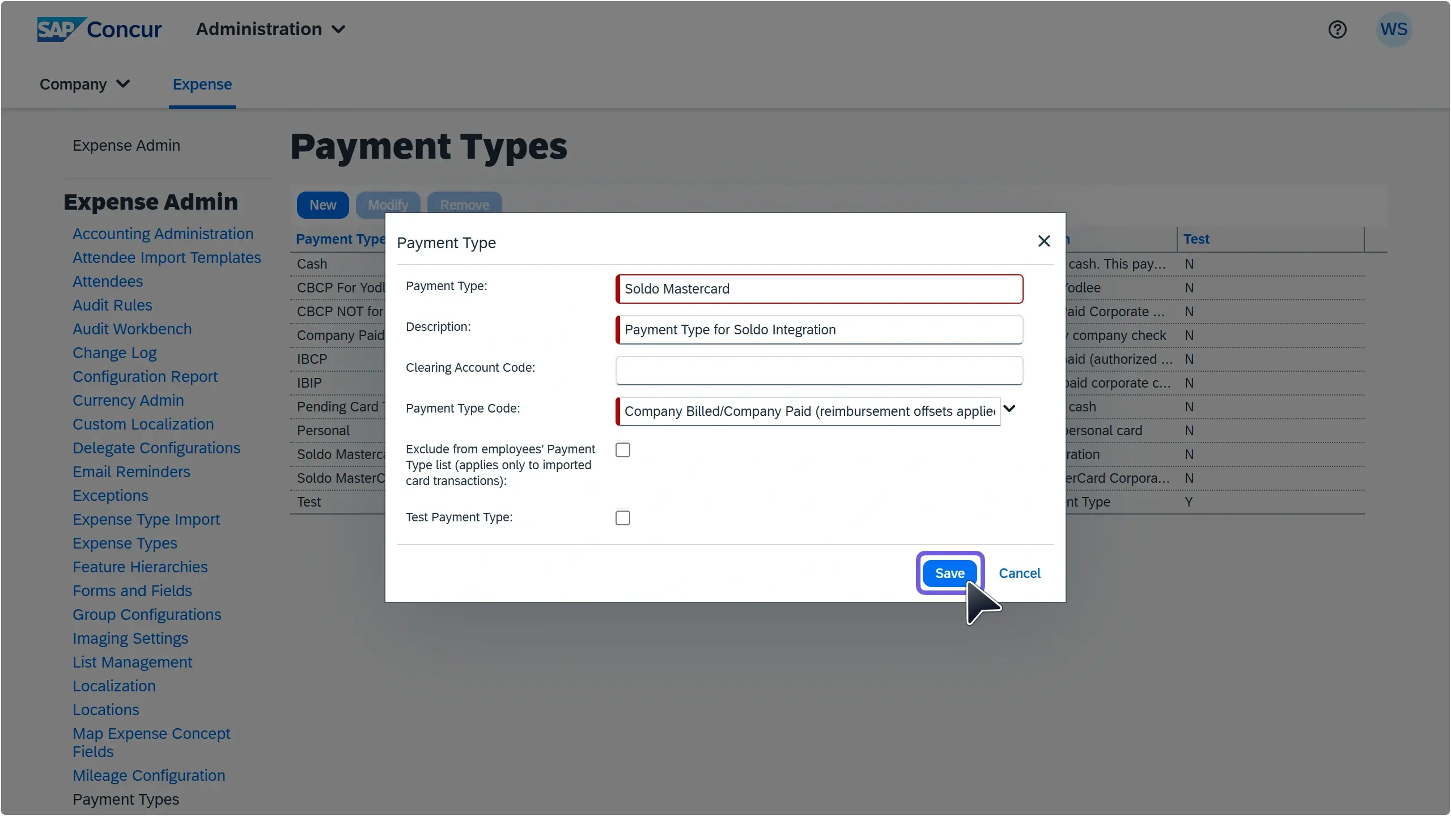The image size is (1451, 816).
Task: Switch to the Expense tab
Action: tap(202, 84)
